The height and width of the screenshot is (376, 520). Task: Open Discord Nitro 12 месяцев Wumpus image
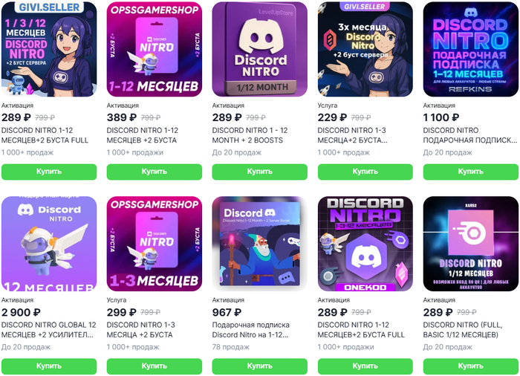tap(49, 244)
